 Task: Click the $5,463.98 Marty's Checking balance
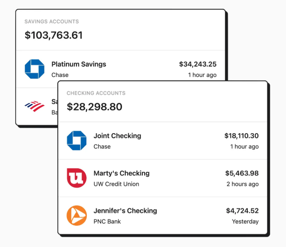coord(242,173)
